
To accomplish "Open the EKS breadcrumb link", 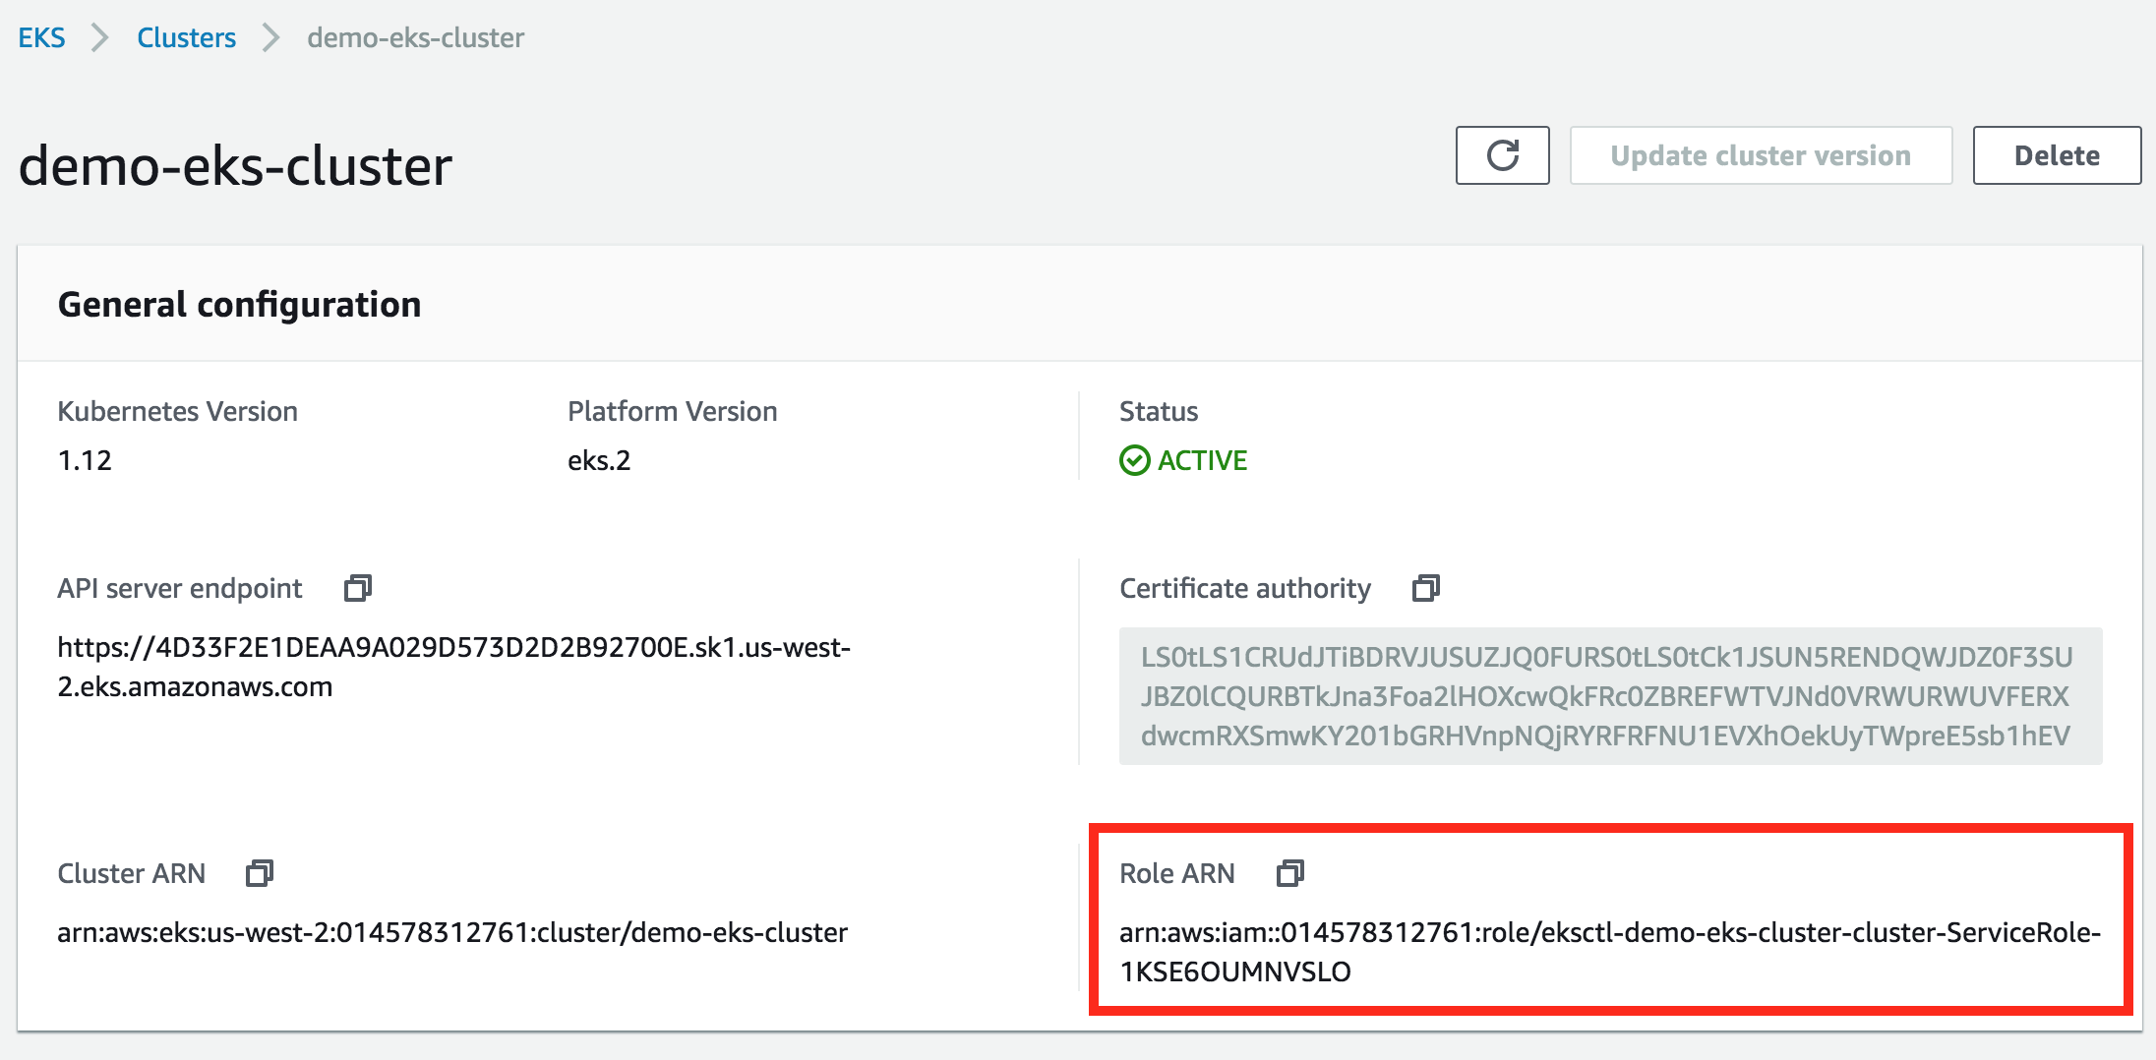I will tap(41, 37).
